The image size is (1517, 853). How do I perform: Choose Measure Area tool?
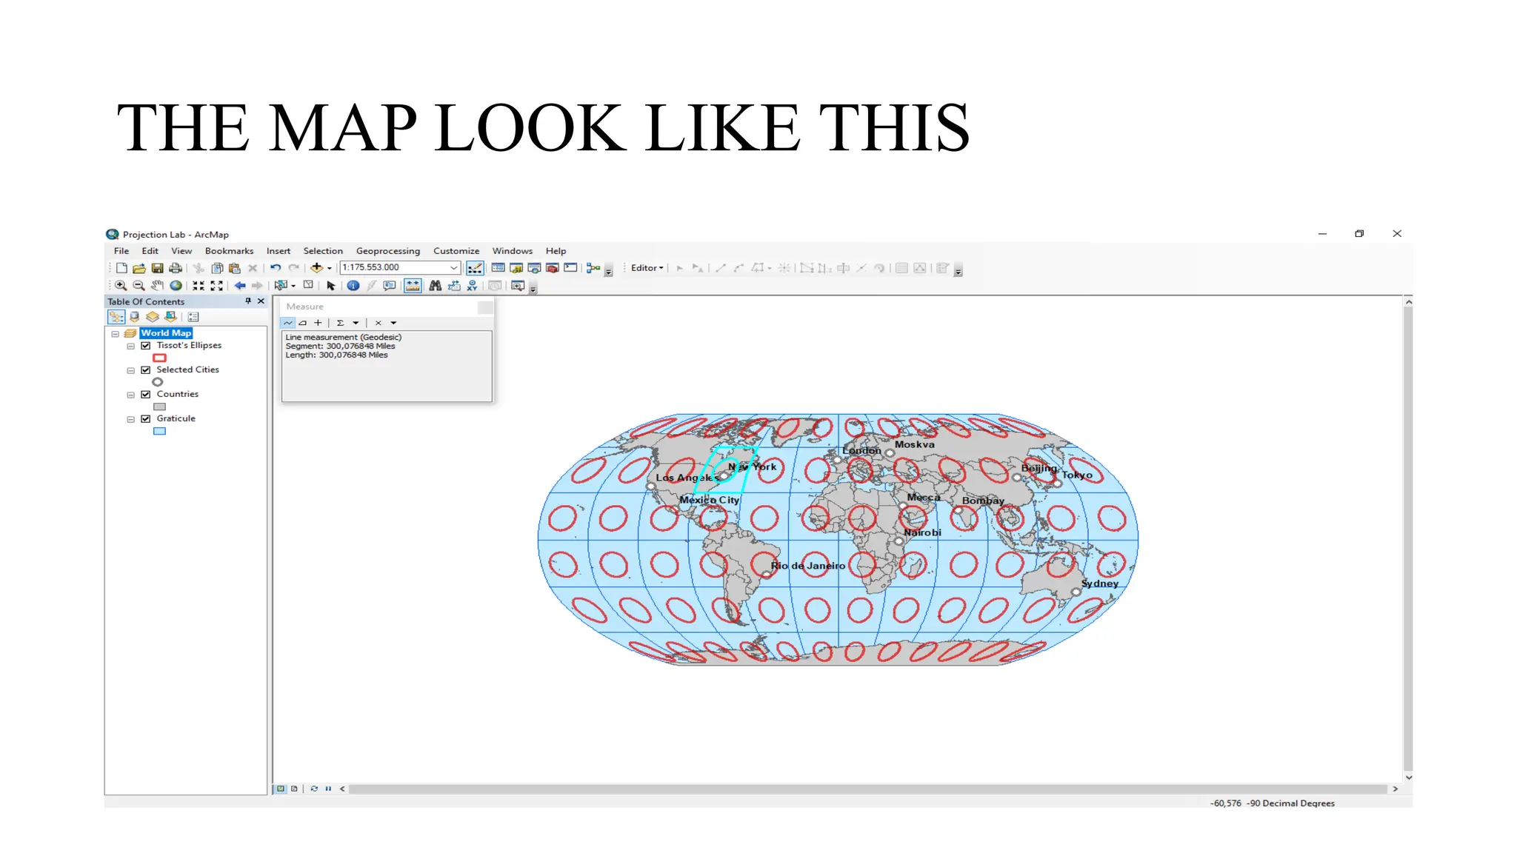coord(303,323)
